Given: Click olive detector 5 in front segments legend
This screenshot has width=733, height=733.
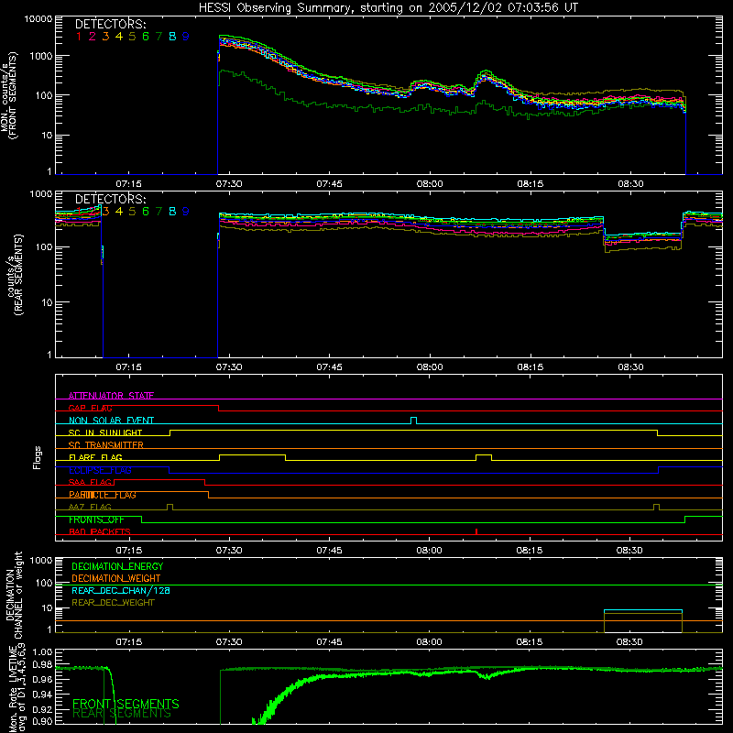Looking at the screenshot, I should pyautogui.click(x=132, y=37).
